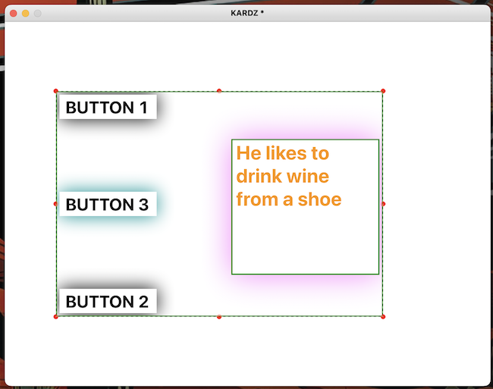Viewport: 493px width, 389px height.
Task: Click the orange text in the text box
Action: point(283,176)
